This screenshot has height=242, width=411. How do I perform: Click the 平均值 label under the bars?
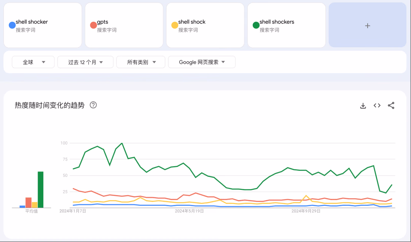pyautogui.click(x=32, y=211)
